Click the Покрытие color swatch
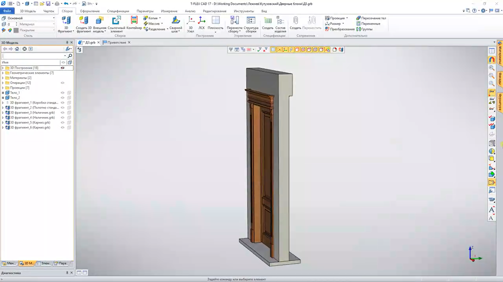Viewport: 503px width, 282px height. pos(16,30)
